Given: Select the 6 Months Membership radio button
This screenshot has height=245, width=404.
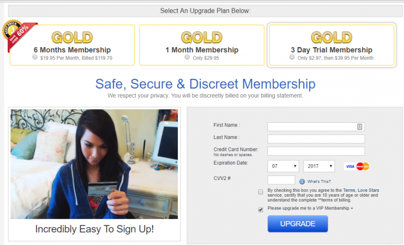Looking at the screenshot, I should 35,57.
